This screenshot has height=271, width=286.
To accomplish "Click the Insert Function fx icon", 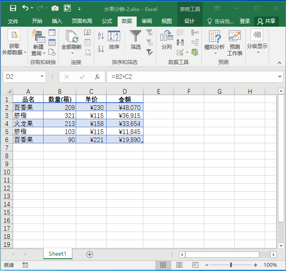I will pos(97,77).
